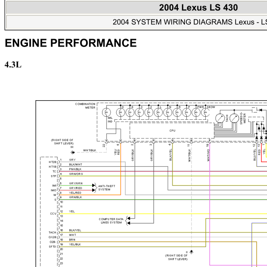Click the "SNOW" indicator lamp symbol

click(x=205, y=113)
